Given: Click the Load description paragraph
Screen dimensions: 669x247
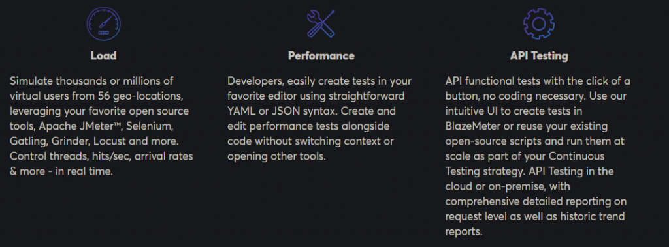Looking at the screenshot, I should pos(101,126).
